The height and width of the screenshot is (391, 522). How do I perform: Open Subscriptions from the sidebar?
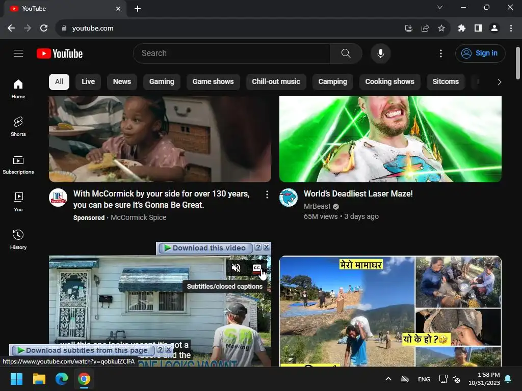click(18, 164)
